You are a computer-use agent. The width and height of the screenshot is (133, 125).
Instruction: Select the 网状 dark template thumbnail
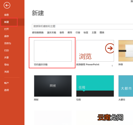tap(53, 86)
